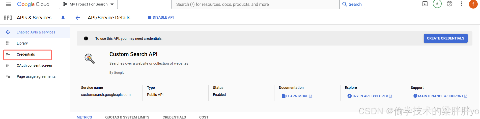The width and height of the screenshot is (480, 119).
Task: Go back using the left arrow
Action: [78, 18]
